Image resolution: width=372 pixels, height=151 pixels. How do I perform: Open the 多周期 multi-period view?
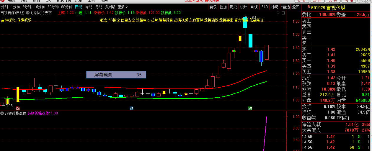click(110, 7)
